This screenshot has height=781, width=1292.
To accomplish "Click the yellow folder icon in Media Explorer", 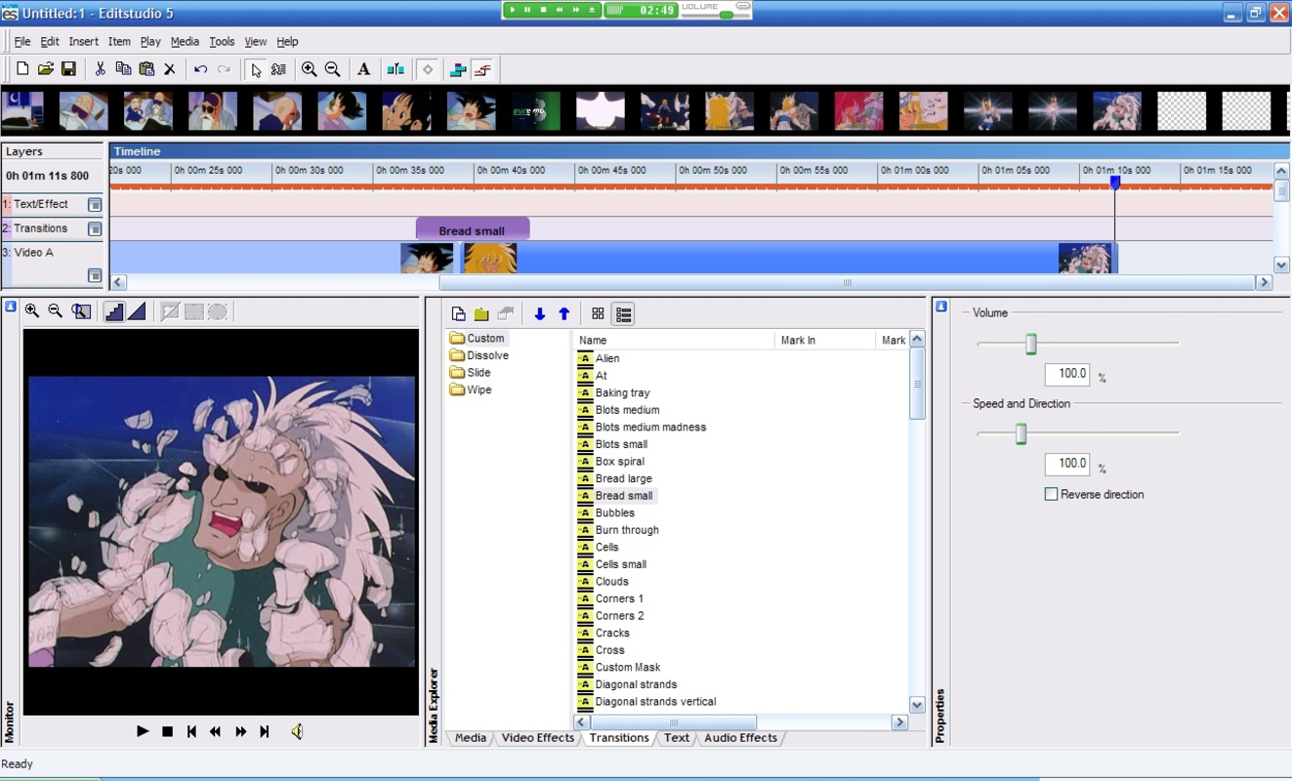I will (481, 313).
